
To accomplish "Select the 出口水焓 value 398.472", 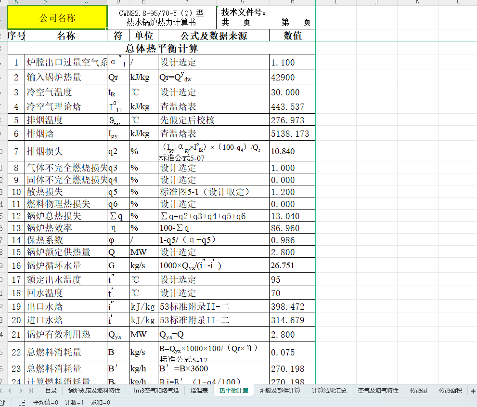I will tap(293, 306).
